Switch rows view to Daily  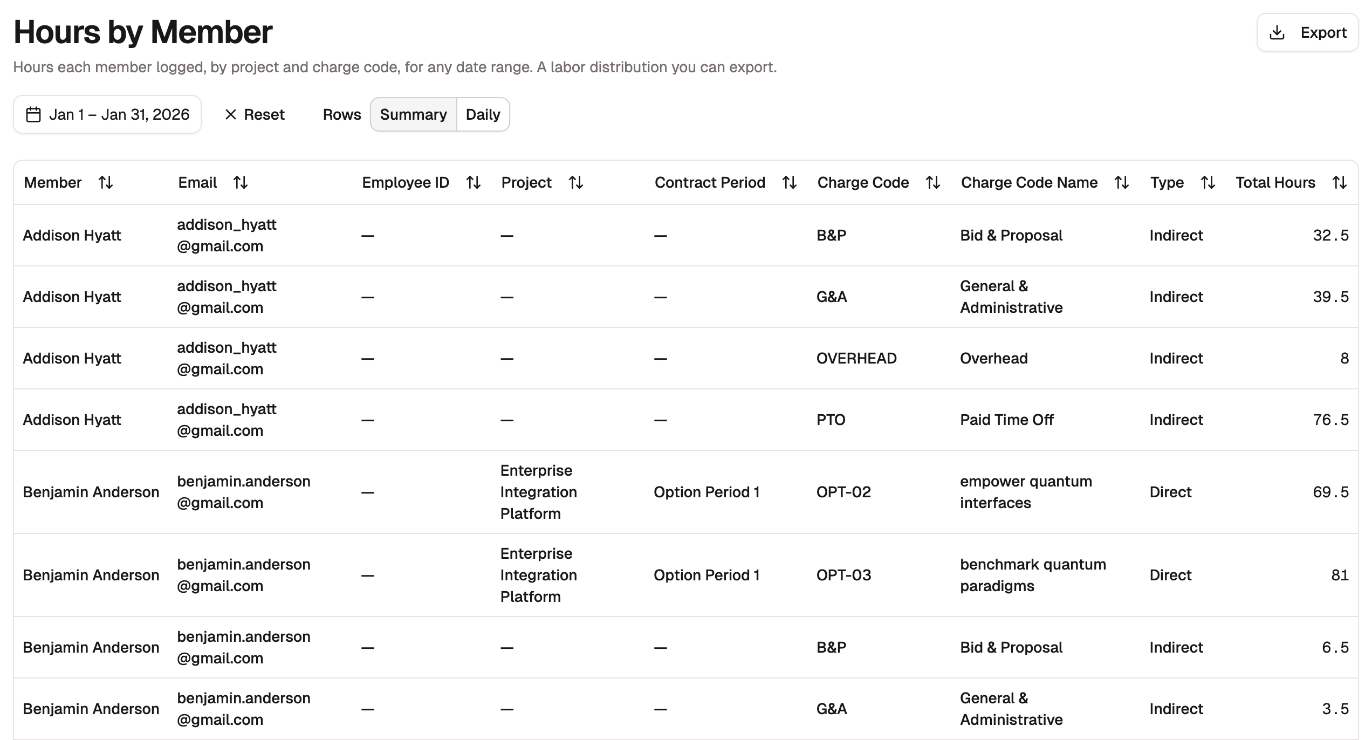483,114
